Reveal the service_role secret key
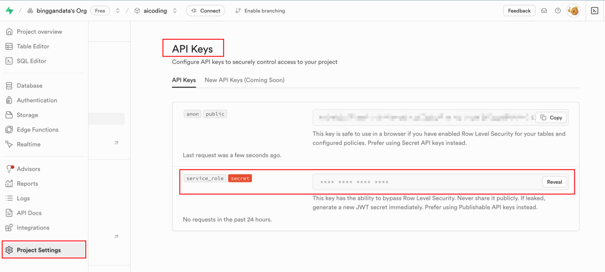 click(555, 182)
